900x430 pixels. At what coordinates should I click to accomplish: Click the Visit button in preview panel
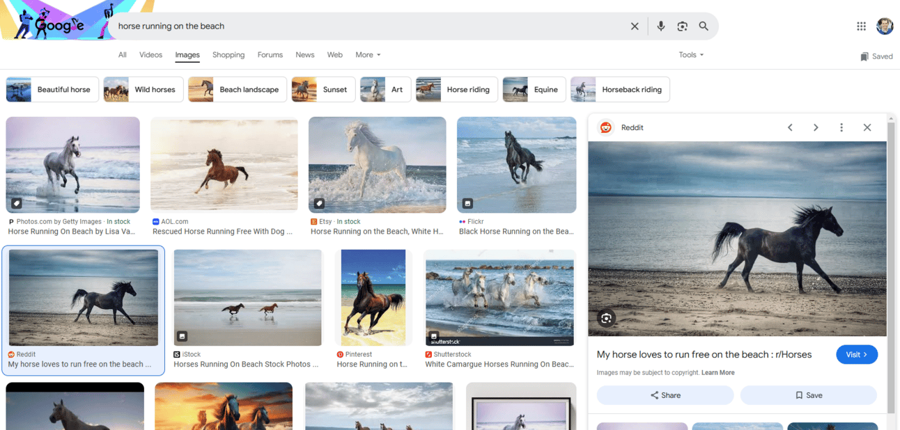click(857, 355)
